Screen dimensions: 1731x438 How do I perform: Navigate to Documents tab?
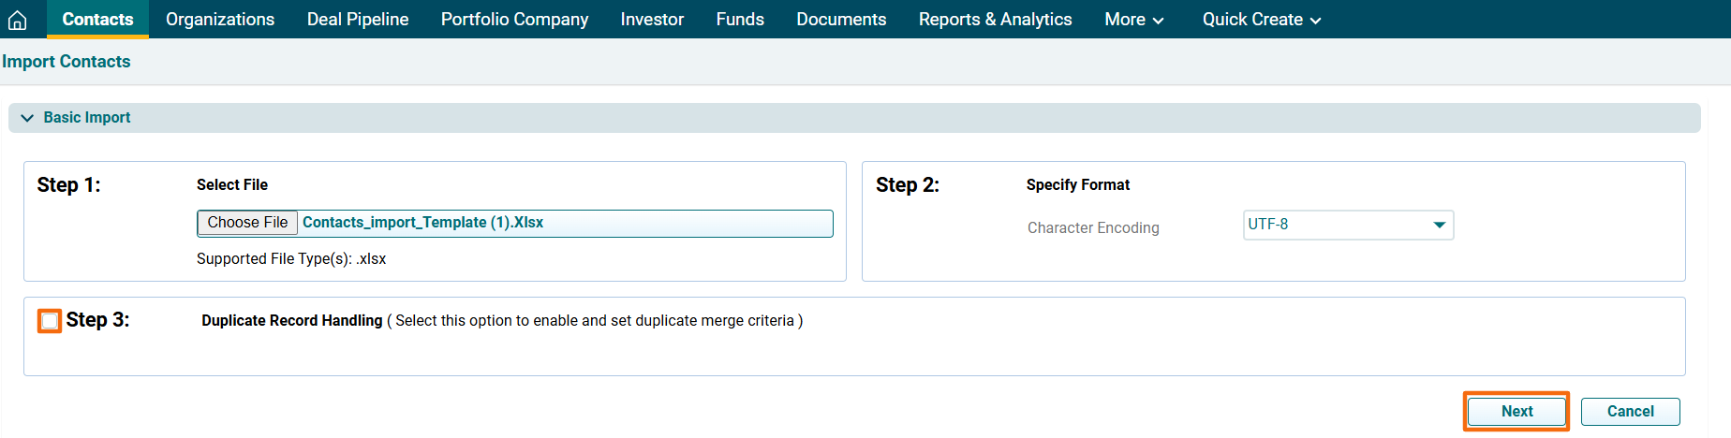[x=841, y=20]
